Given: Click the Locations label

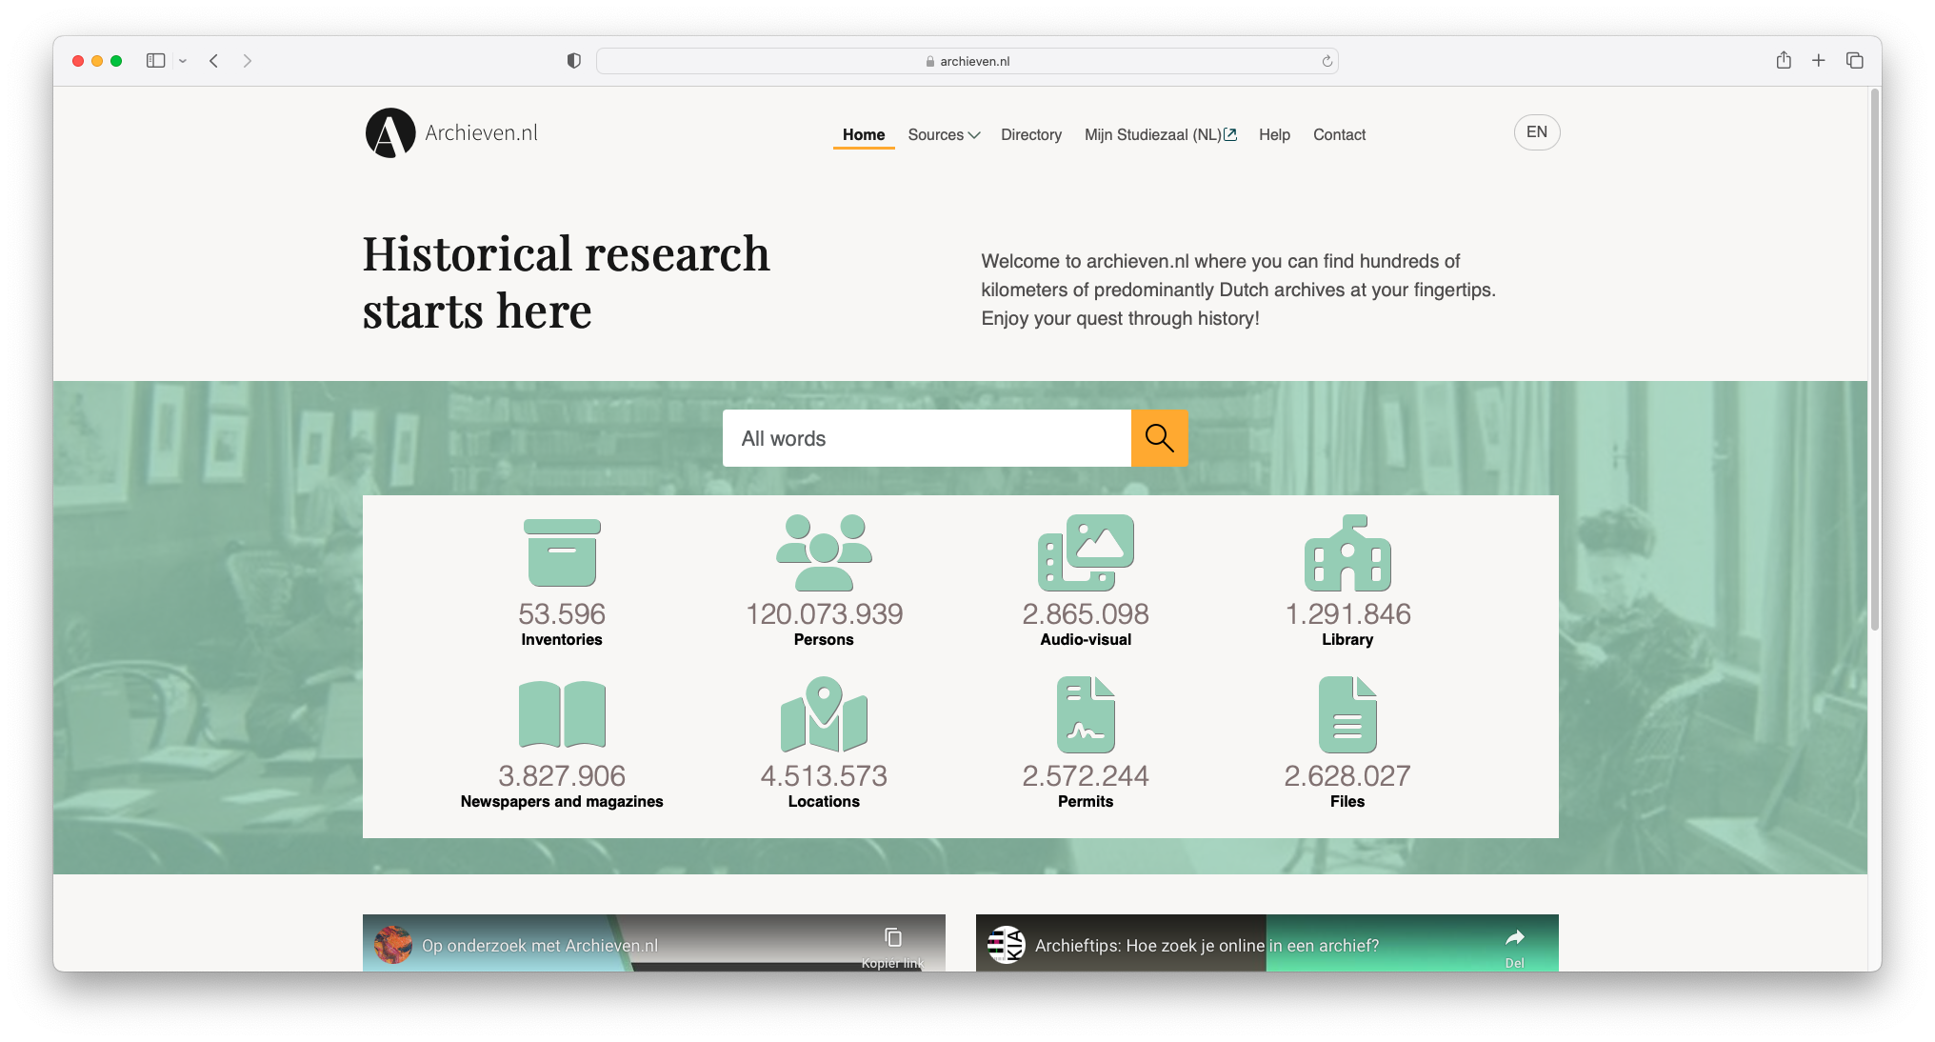Looking at the screenshot, I should pyautogui.click(x=824, y=802).
